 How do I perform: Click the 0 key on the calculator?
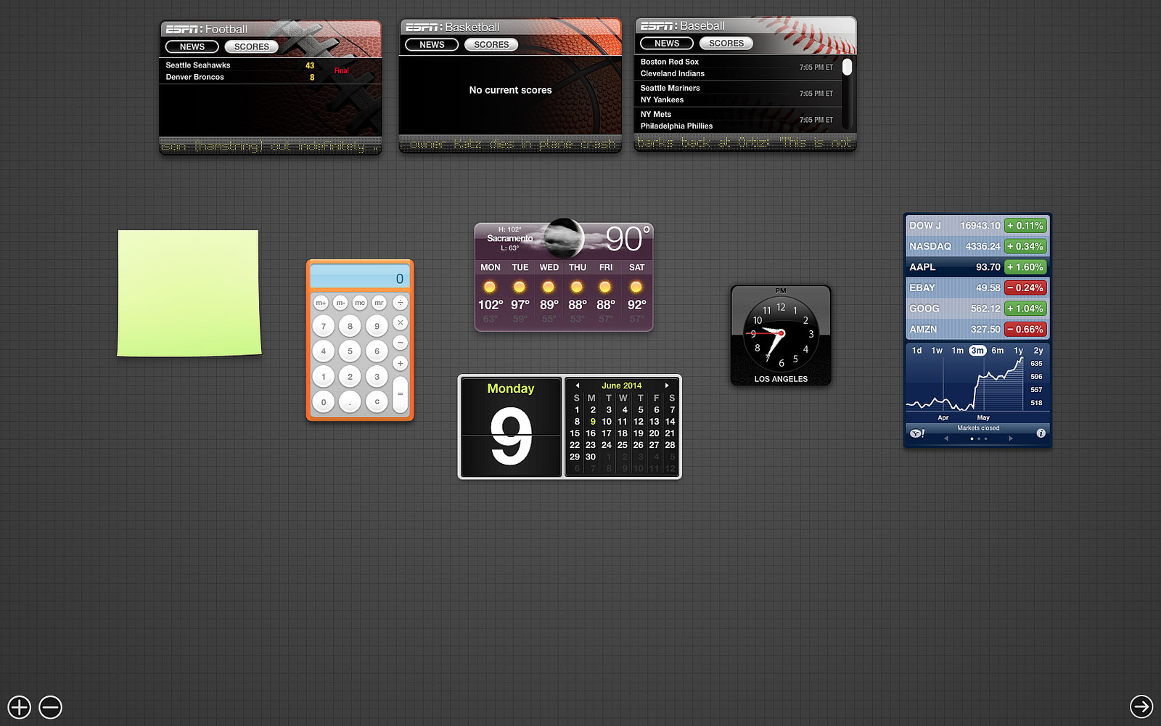pyautogui.click(x=324, y=401)
